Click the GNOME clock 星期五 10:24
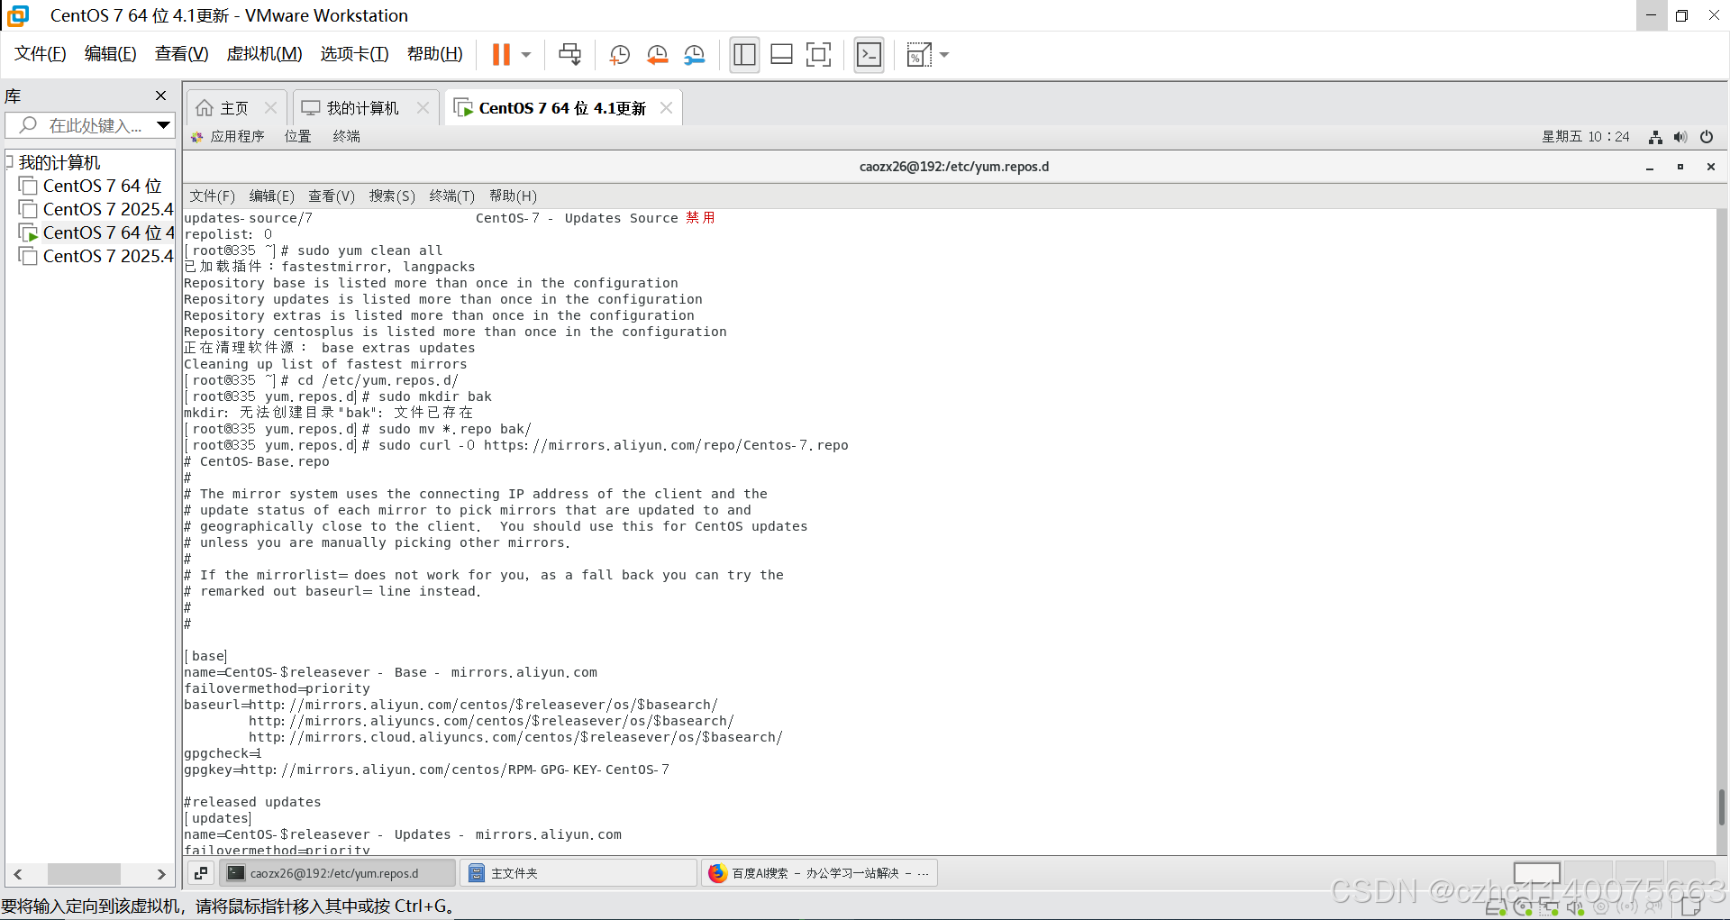Screen dimensions: 1730x920 [1586, 137]
